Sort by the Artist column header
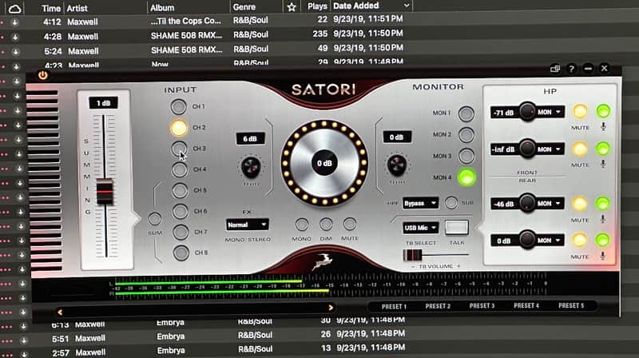The height and width of the screenshot is (358, 639). pyautogui.click(x=77, y=8)
